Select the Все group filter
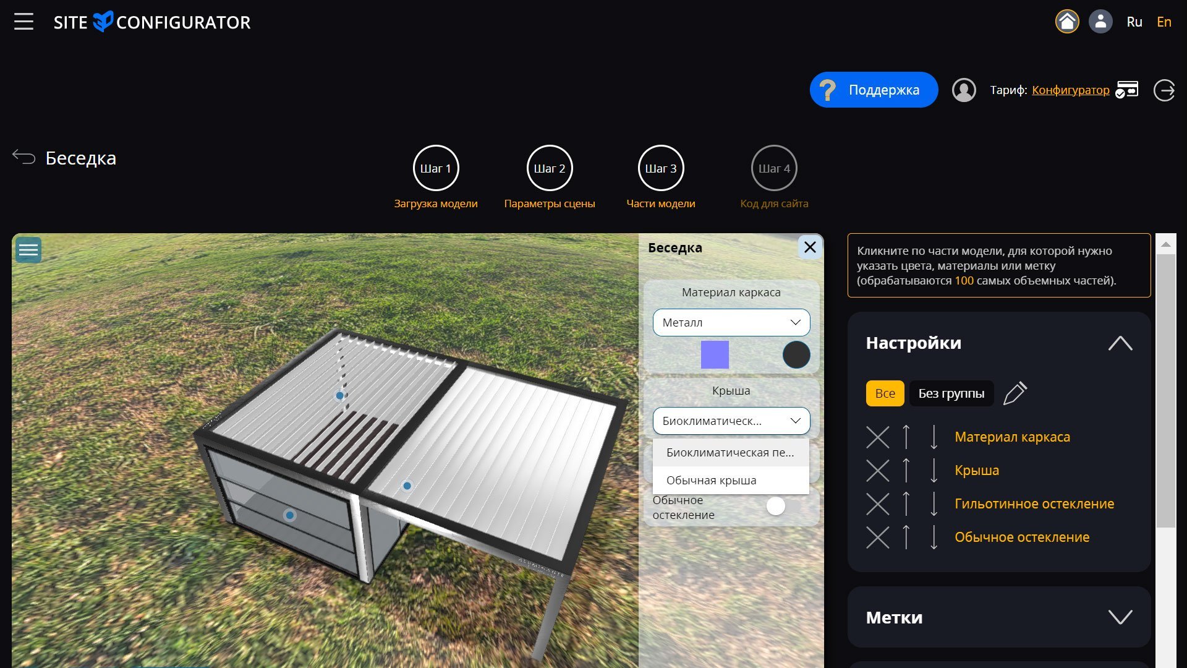Viewport: 1187px width, 668px height. (x=885, y=393)
